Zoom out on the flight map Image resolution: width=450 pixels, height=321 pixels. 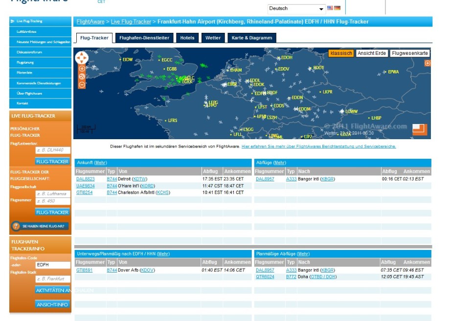(82, 84)
